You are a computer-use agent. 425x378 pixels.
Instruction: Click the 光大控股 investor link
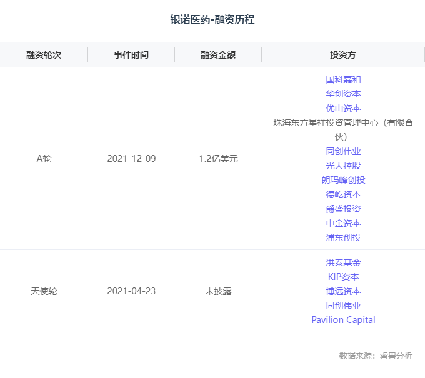[343, 166]
